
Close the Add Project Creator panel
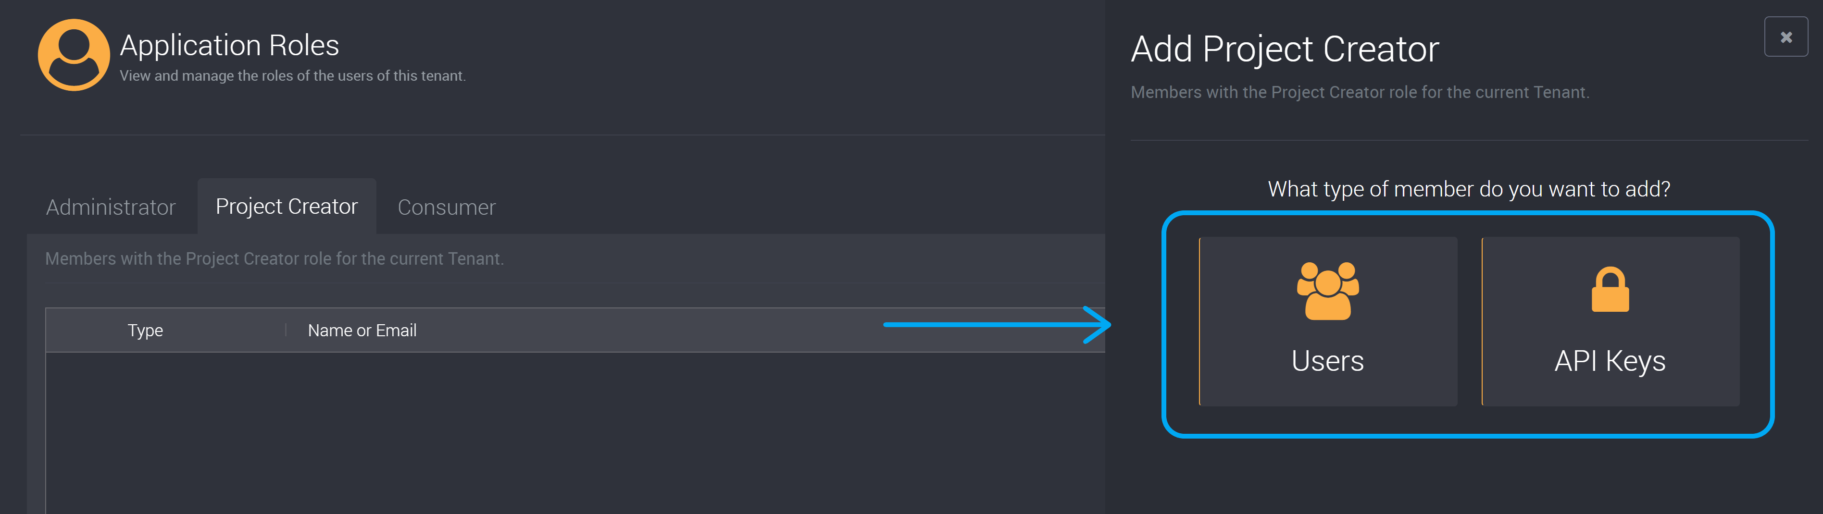(1786, 37)
